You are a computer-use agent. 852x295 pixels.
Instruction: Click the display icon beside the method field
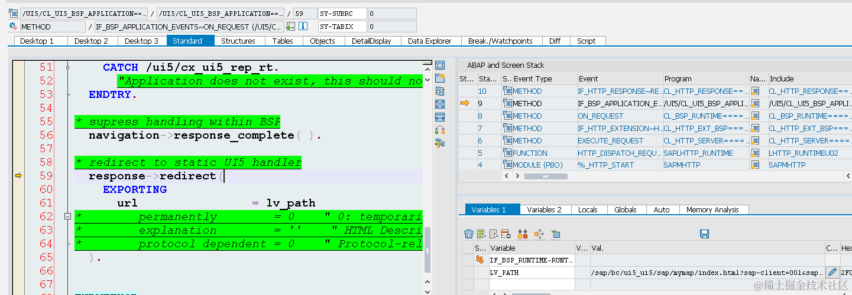[x=290, y=26]
